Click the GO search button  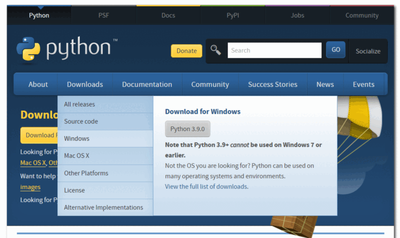pos(336,50)
